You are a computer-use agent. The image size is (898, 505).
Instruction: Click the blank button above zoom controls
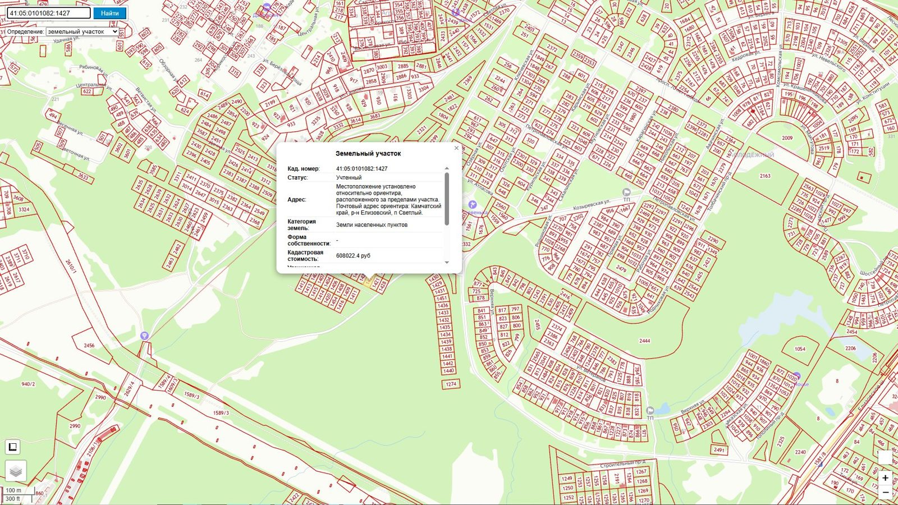[885, 458]
